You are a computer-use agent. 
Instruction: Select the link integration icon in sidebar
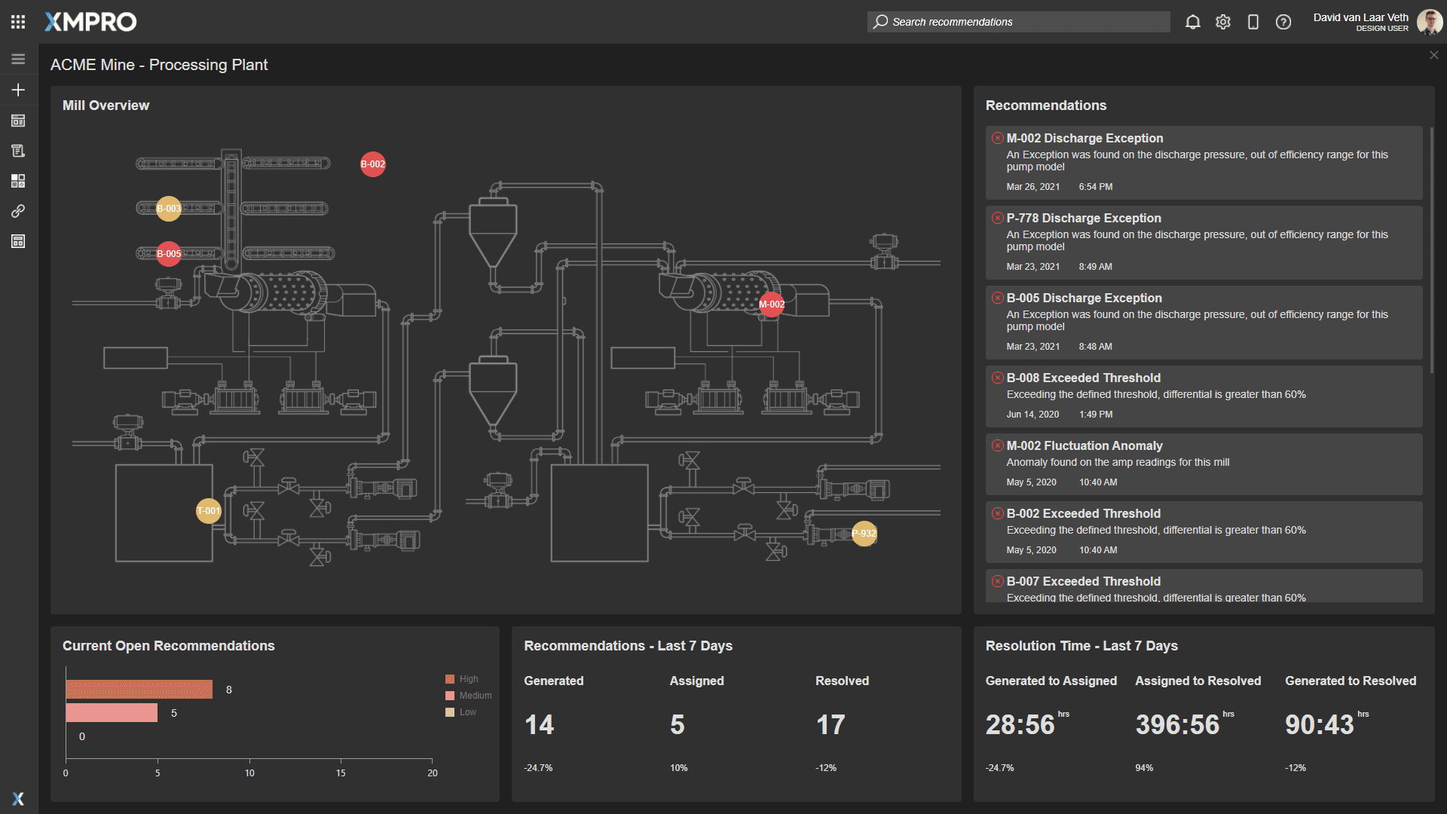pos(18,212)
